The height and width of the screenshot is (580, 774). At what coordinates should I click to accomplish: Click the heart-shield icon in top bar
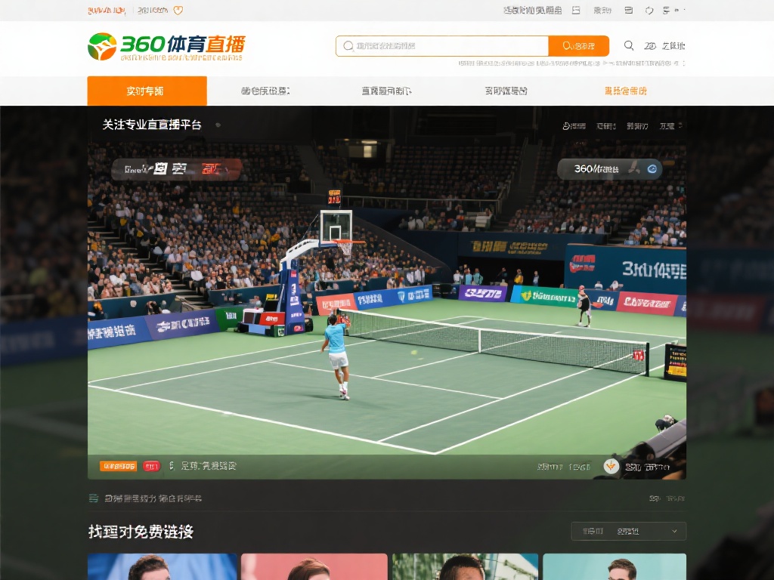pos(178,11)
